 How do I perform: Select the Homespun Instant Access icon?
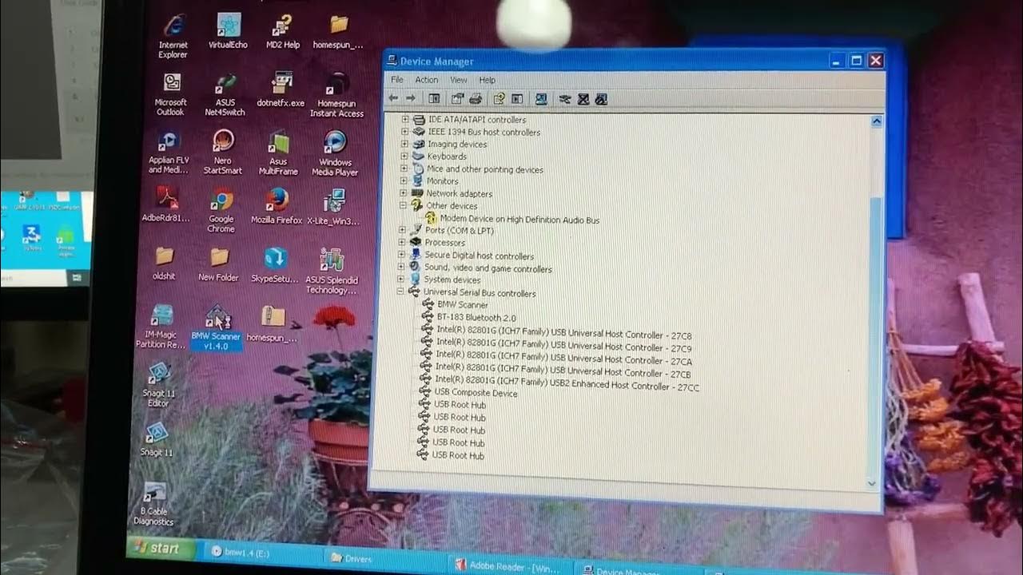[x=336, y=96]
